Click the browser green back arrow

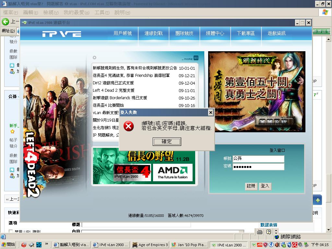[6, 22]
